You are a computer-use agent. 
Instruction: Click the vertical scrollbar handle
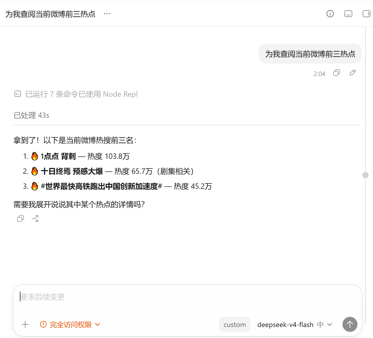pyautogui.click(x=365, y=175)
